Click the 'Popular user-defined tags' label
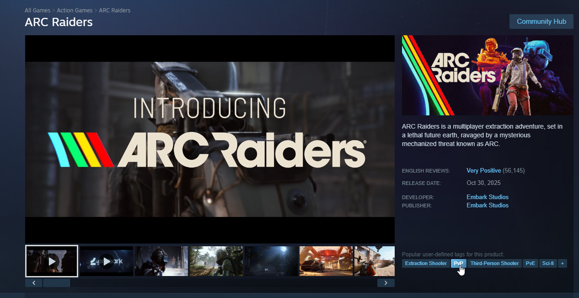Screen dimensions: 579x298 pyautogui.click(x=453, y=254)
